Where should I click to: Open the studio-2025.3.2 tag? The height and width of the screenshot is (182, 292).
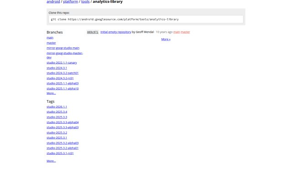pyautogui.click(x=57, y=132)
